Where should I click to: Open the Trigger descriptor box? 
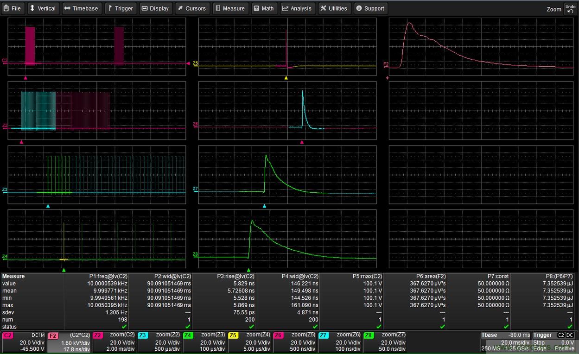554,342
